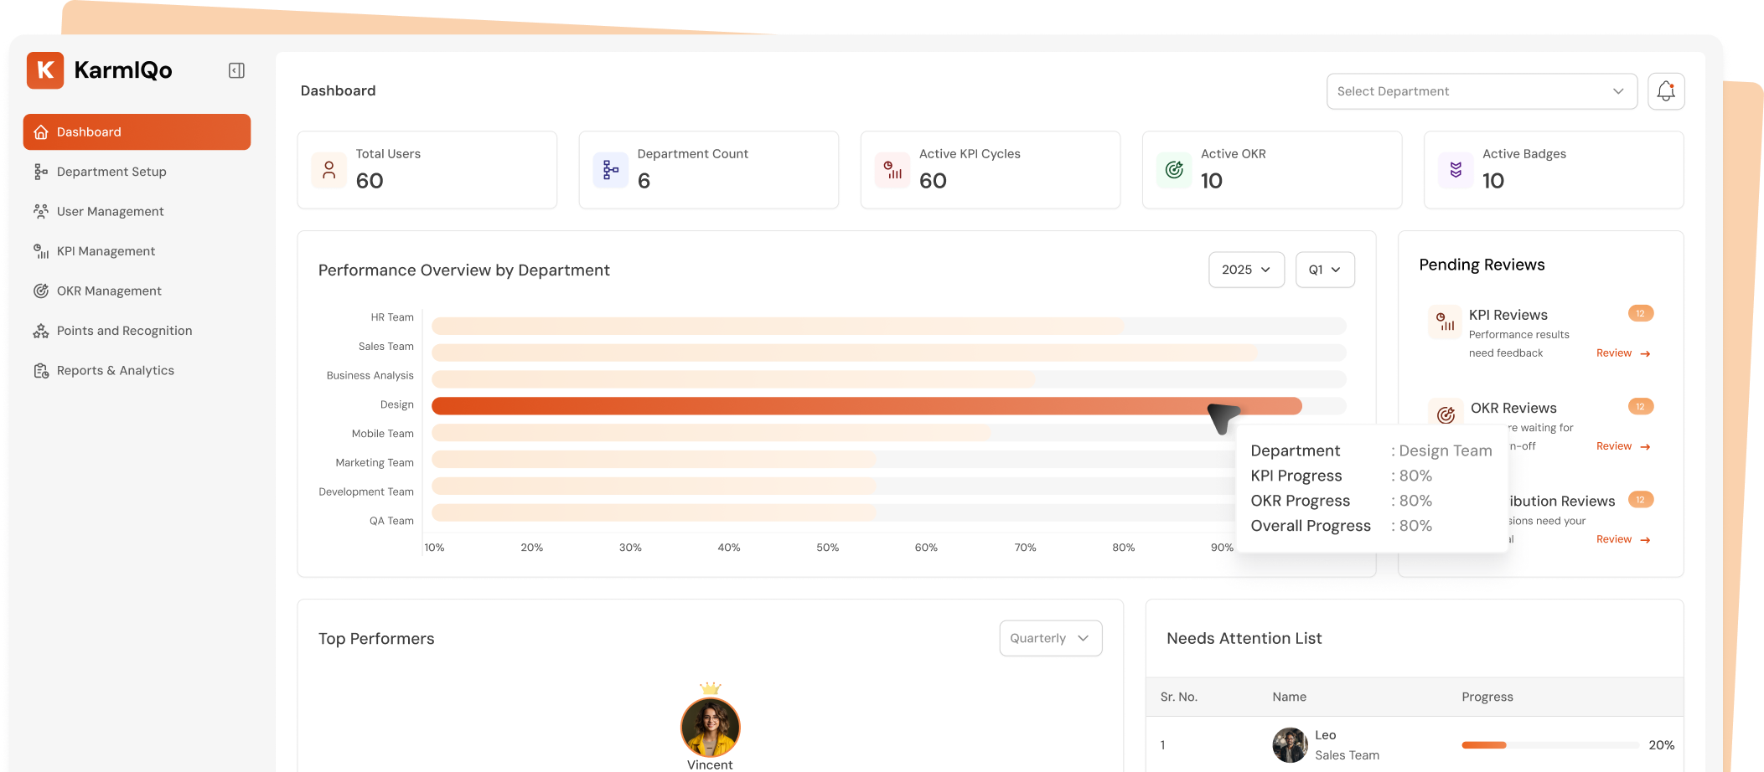Click the 'Marketing Team' chart label

[375, 462]
